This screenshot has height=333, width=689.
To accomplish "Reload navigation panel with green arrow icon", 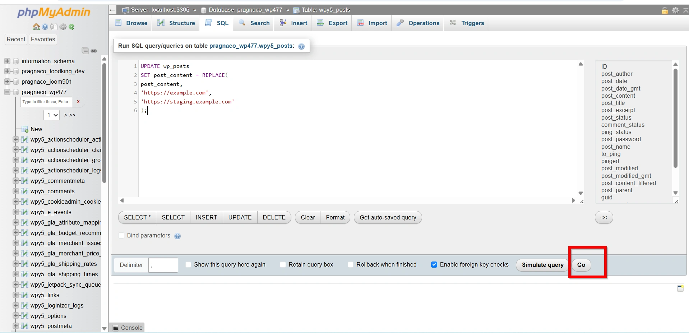I will click(x=71, y=27).
